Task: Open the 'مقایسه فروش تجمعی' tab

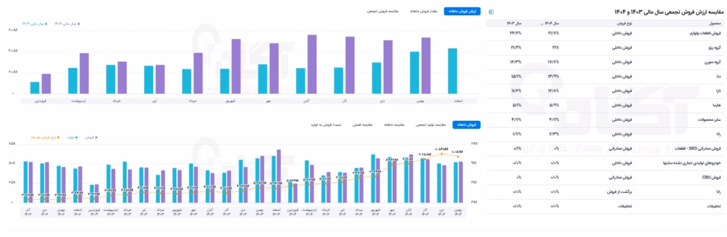Action: click(x=382, y=11)
